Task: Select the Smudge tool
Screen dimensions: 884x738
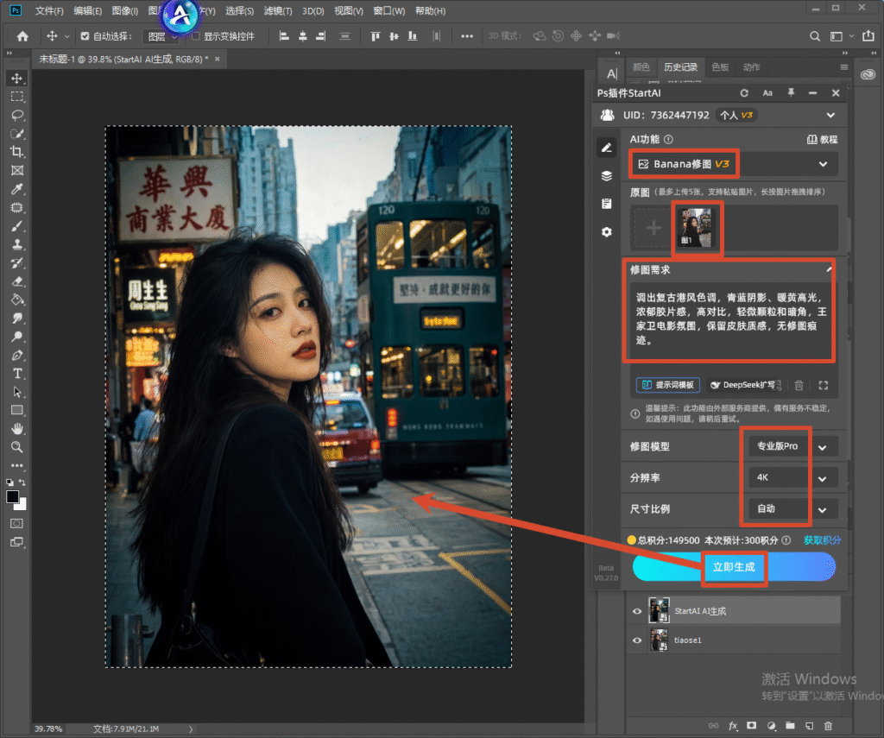Action: (17, 318)
